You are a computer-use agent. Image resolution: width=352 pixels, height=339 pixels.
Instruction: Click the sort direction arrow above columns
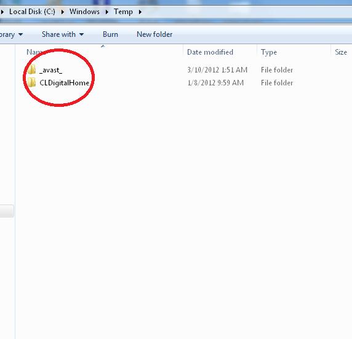pos(103,46)
